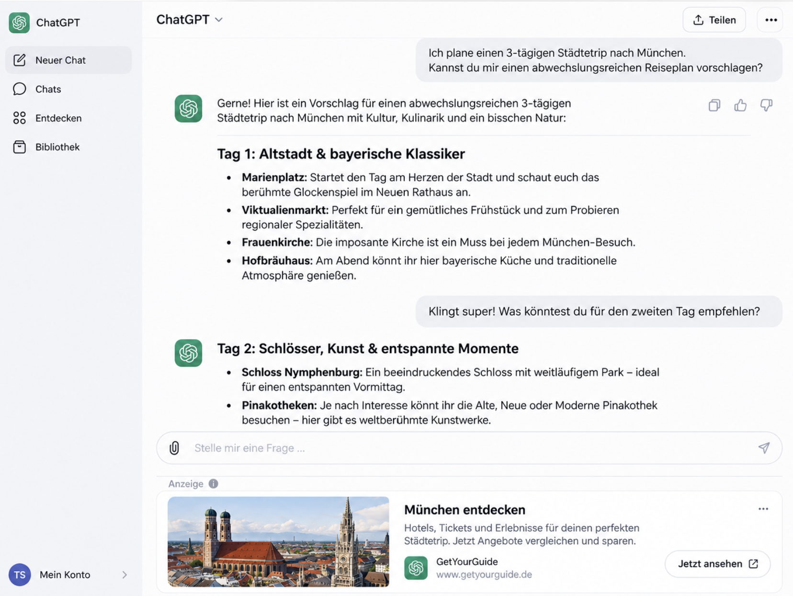The height and width of the screenshot is (596, 793).
Task: Click the user message about the second day
Action: [599, 311]
